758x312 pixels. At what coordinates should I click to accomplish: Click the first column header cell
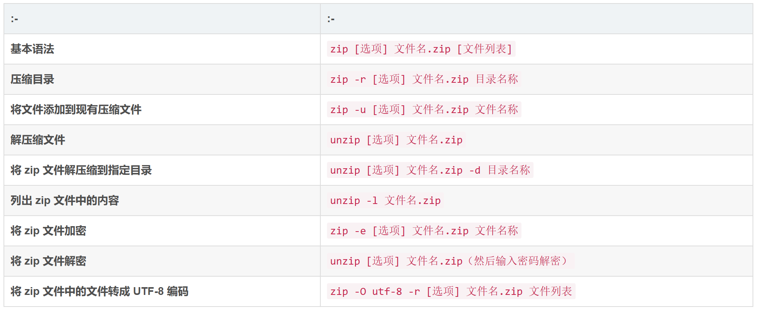[162, 19]
